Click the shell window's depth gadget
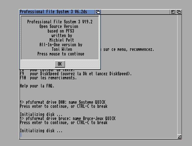 pyautogui.click(x=179, y=12)
